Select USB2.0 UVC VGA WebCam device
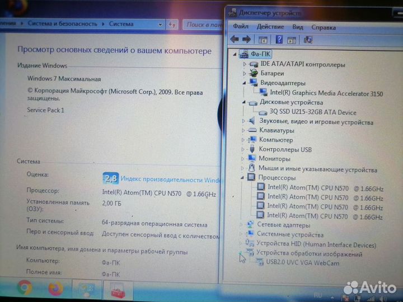 [302, 263]
